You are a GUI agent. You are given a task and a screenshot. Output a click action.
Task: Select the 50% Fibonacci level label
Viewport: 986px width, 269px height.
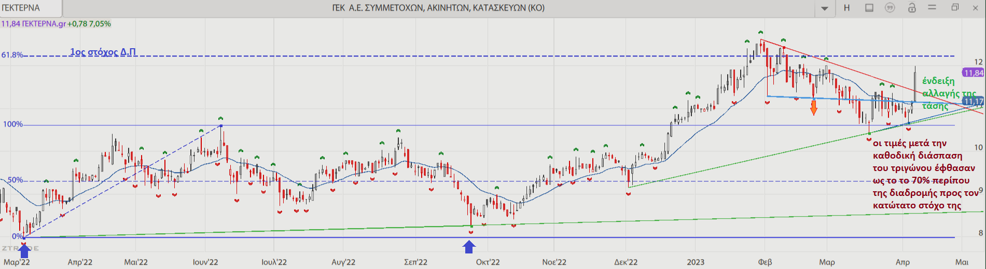[x=15, y=180]
